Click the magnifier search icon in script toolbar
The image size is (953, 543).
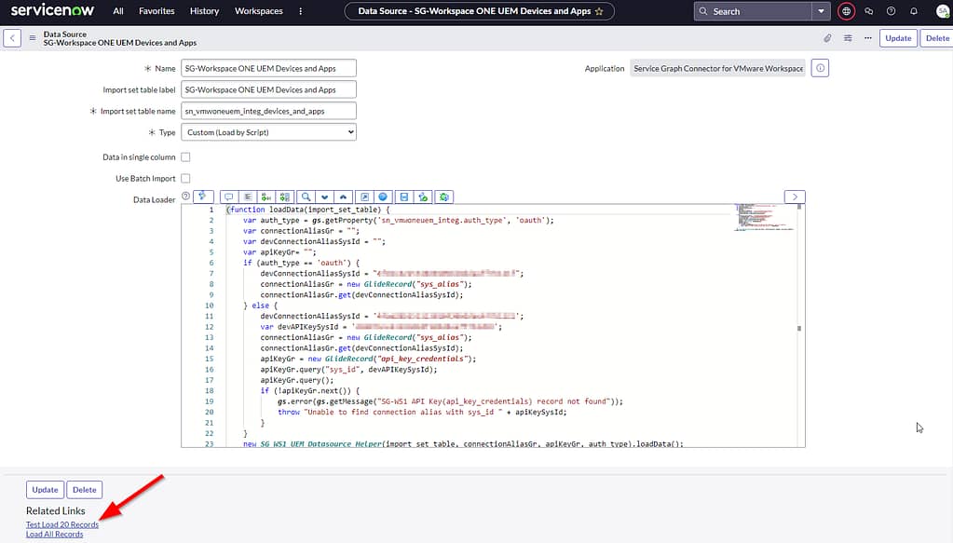point(306,197)
